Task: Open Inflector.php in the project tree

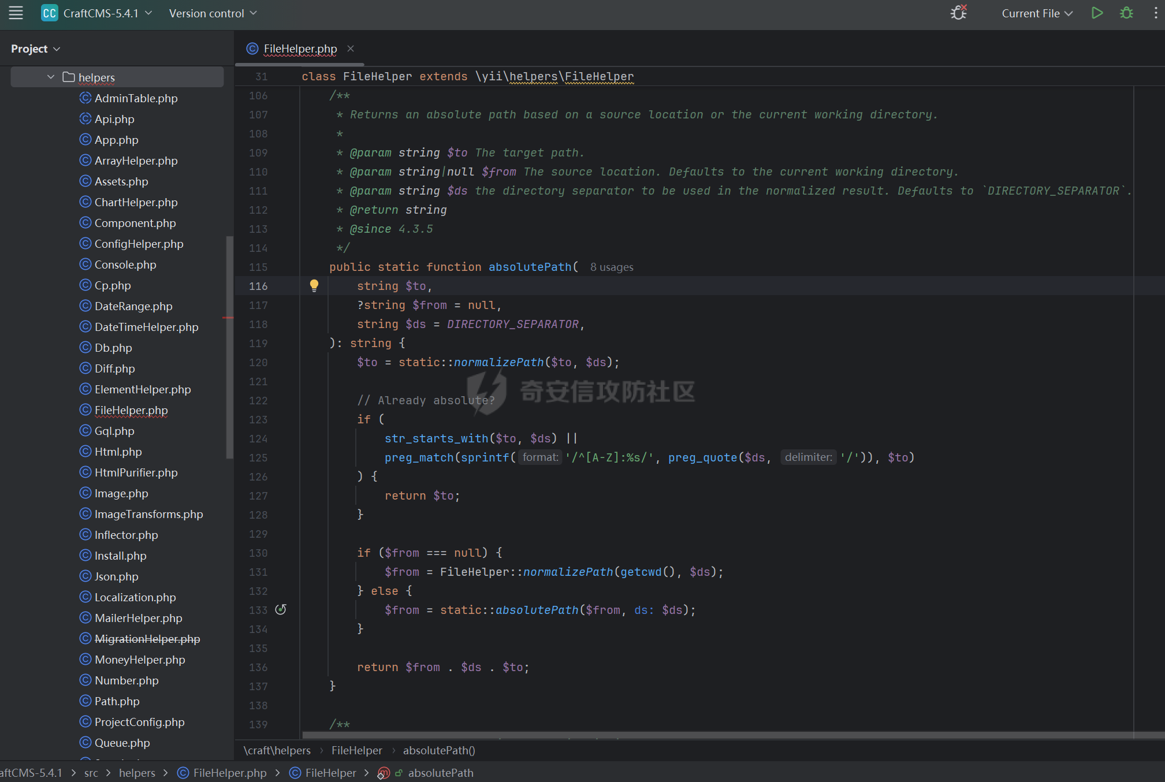Action: [126, 535]
